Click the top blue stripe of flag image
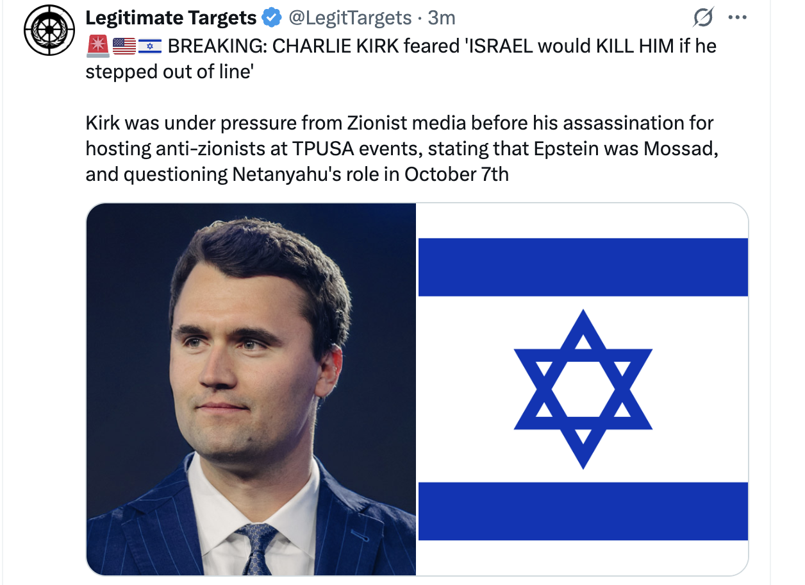 click(x=583, y=267)
